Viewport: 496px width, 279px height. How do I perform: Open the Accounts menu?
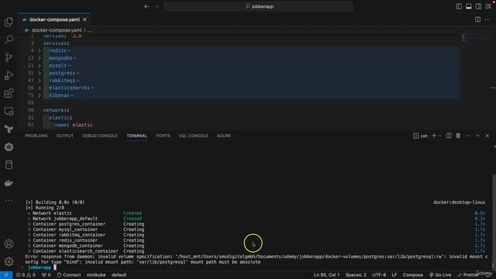pyautogui.click(x=9, y=244)
